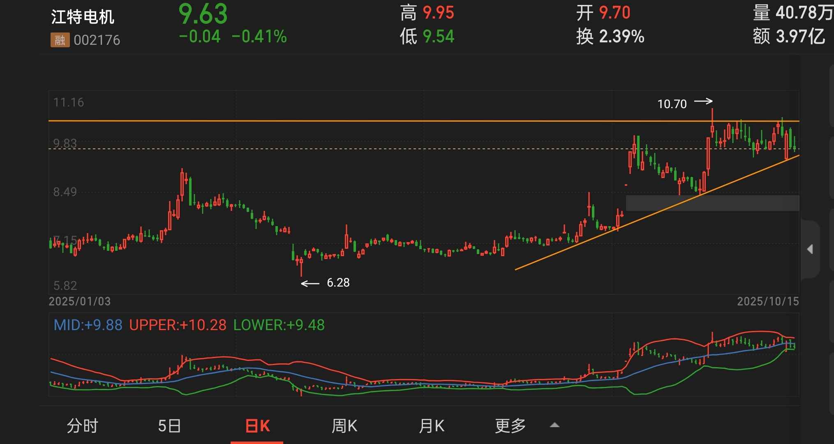Select the grey support zone rectangle
This screenshot has height=444, width=834.
click(712, 203)
